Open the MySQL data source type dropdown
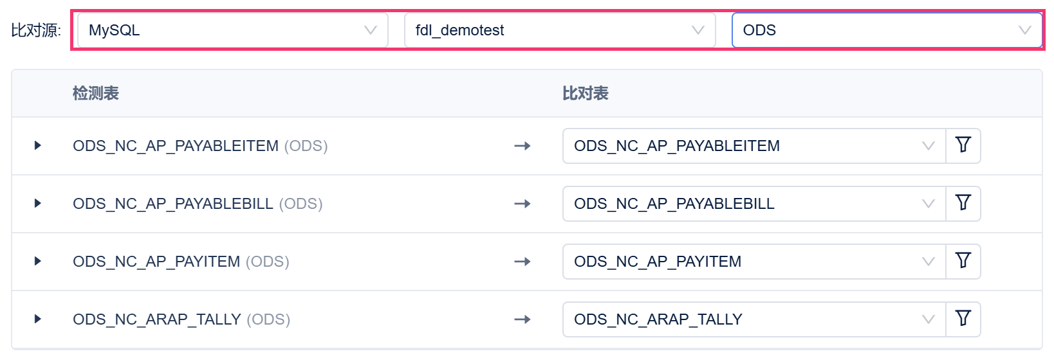The image size is (1054, 358). 232,30
